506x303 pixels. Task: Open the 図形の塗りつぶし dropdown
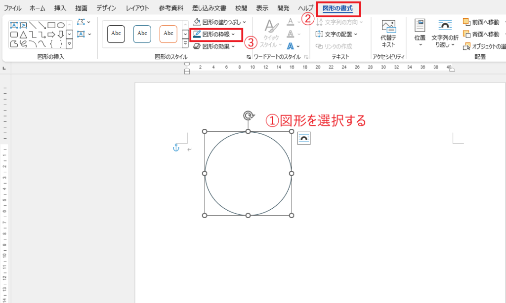point(220,22)
